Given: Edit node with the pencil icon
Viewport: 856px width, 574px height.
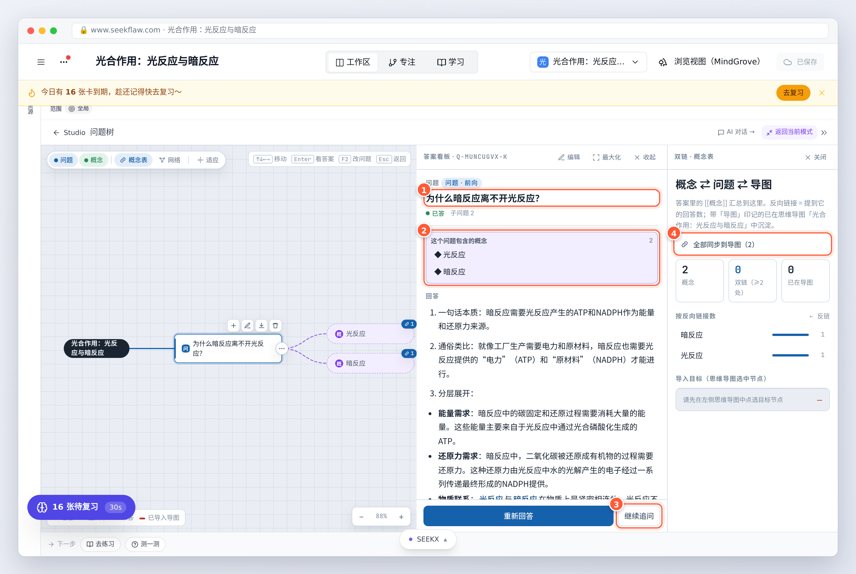Looking at the screenshot, I should point(247,325).
